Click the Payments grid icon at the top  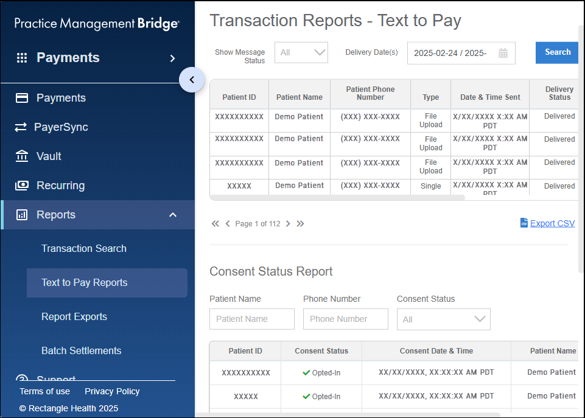21,57
